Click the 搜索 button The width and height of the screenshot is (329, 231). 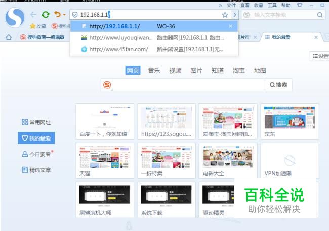coord(278,85)
